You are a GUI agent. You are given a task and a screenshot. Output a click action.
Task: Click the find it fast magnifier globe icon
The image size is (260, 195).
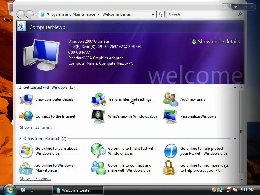[x=98, y=150]
